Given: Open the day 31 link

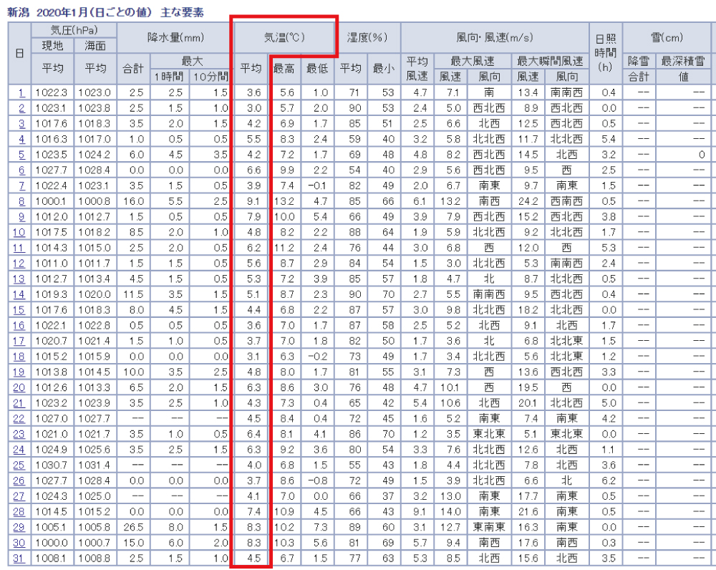Looking at the screenshot, I should click(x=19, y=559).
